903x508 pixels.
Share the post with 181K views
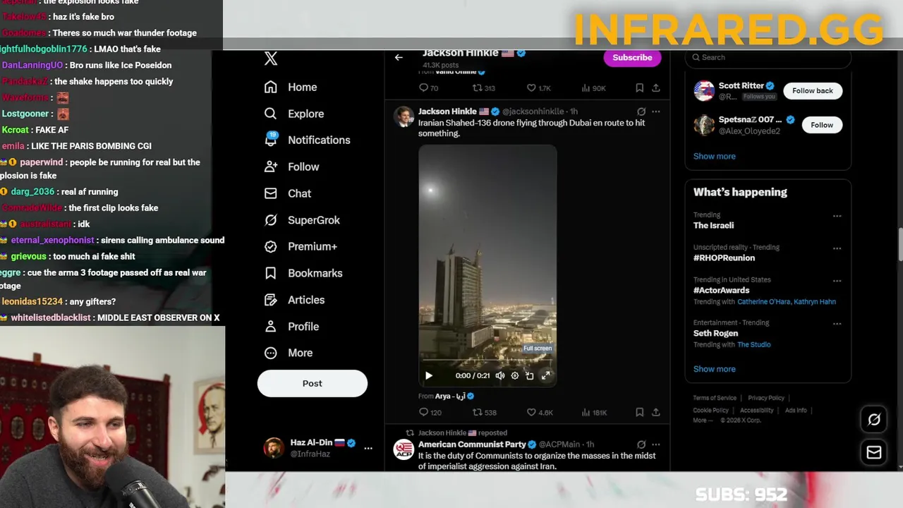click(x=655, y=412)
